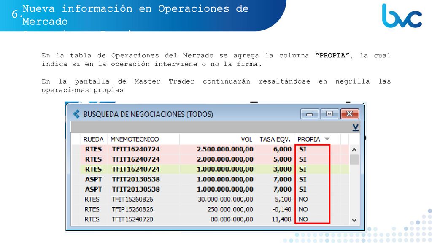This screenshot has height=243, width=432.
Task: Click the scrollbar down arrow
Action: pyautogui.click(x=354, y=220)
